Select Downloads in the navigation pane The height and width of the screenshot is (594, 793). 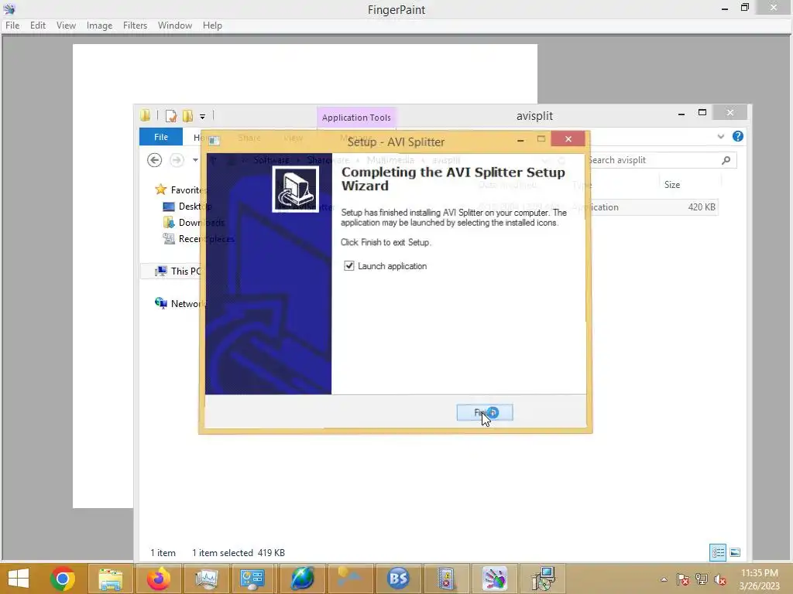point(193,222)
